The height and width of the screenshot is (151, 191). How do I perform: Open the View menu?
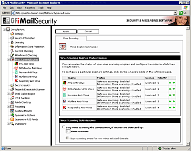coord(19,8)
